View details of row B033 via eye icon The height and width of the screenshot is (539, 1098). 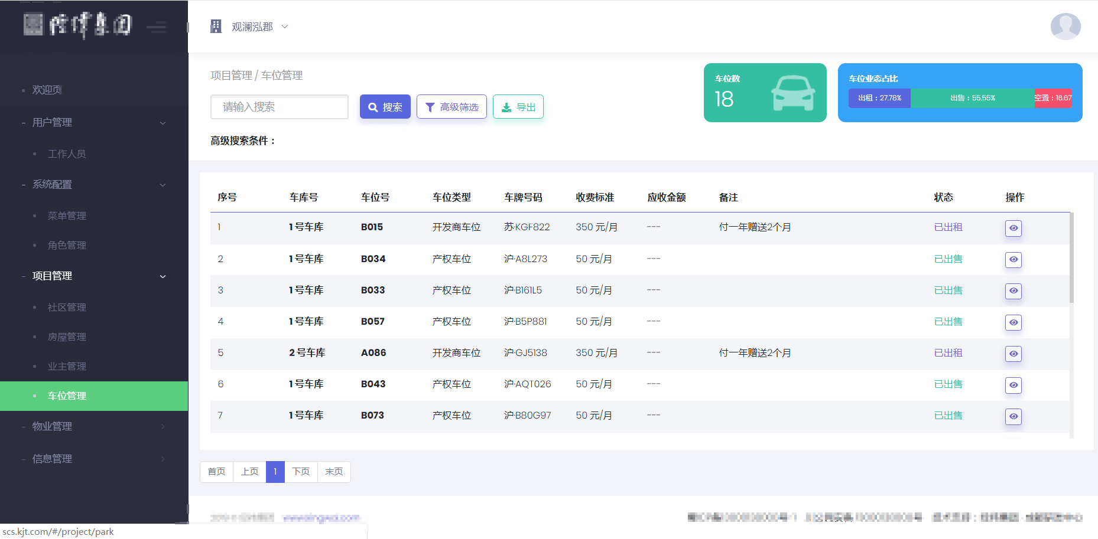[x=1013, y=291]
